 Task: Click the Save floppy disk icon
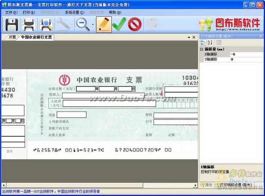tap(12, 25)
